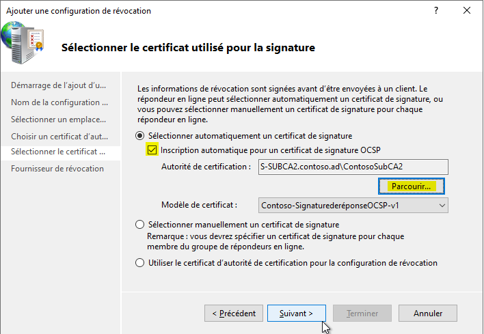Image resolution: width=484 pixels, height=334 pixels.
Task: Select automatic signing certificate radio button
Action: click(140, 136)
